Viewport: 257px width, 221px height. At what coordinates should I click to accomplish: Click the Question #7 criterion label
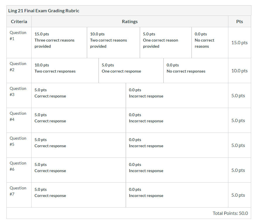tap(18, 191)
